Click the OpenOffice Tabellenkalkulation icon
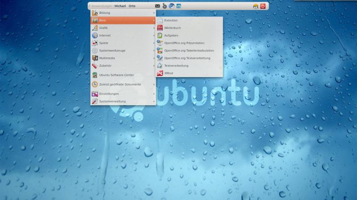The height and width of the screenshot is (200, 357). (160, 51)
